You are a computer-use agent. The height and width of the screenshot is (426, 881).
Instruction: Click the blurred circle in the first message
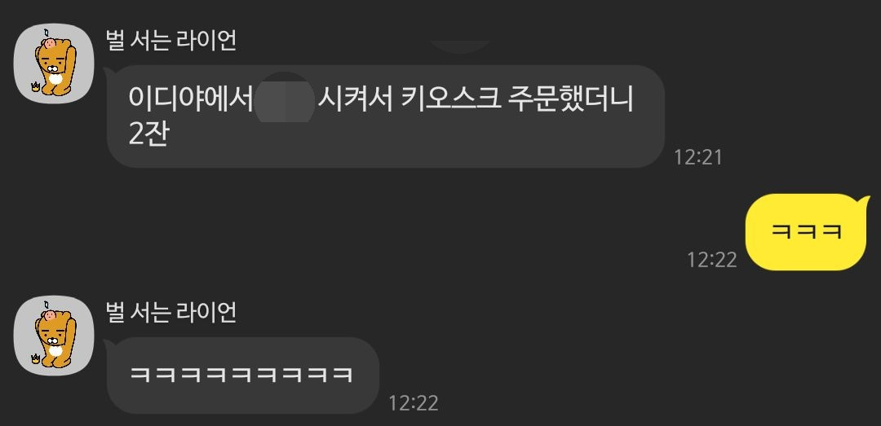click(285, 97)
